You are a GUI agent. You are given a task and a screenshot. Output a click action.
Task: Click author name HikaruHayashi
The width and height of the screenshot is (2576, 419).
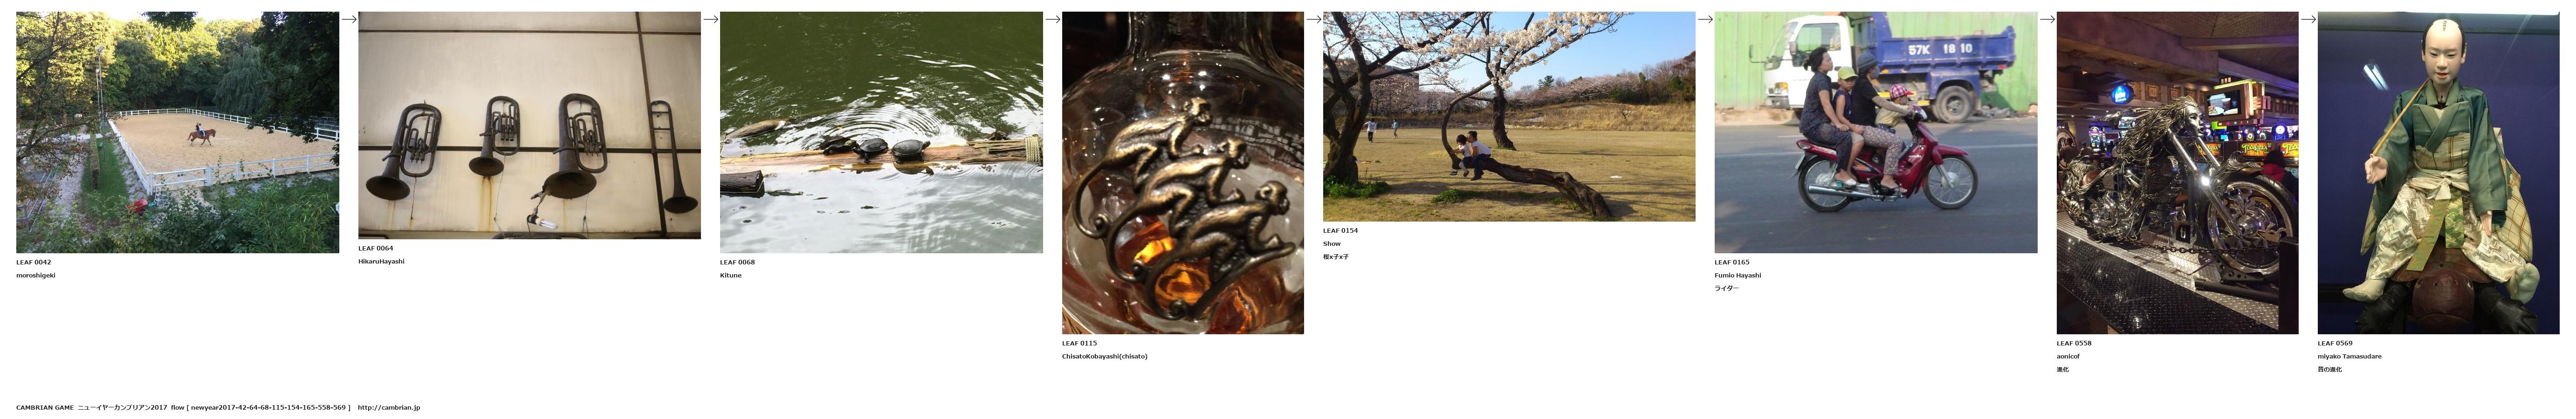click(381, 261)
